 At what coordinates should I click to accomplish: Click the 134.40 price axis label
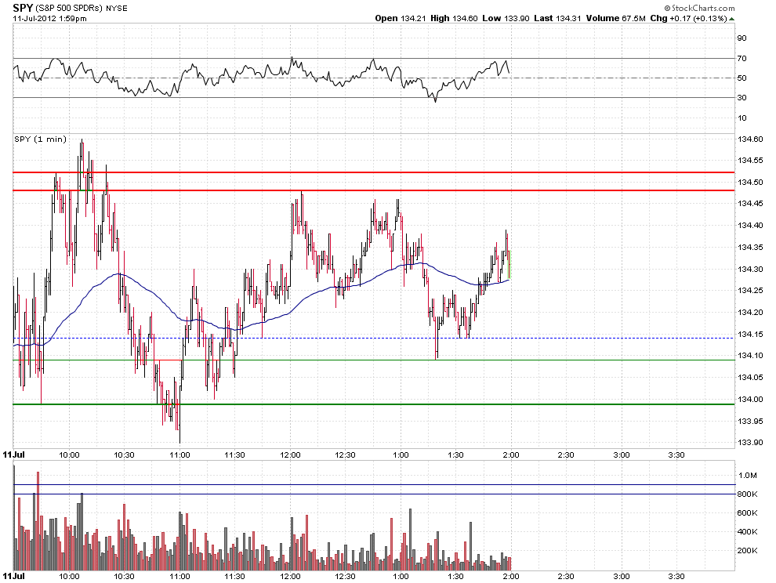pyautogui.click(x=750, y=225)
